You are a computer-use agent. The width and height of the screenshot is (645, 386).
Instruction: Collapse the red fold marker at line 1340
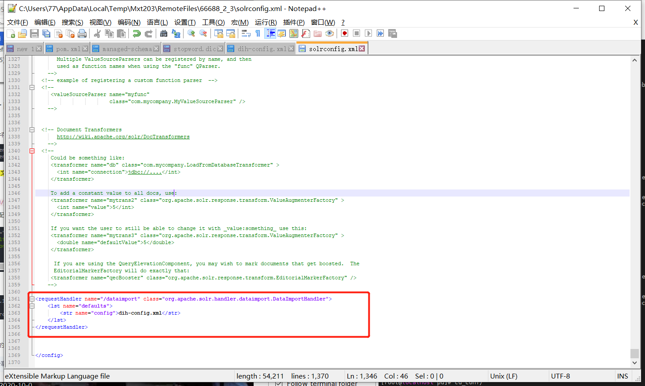click(x=32, y=151)
